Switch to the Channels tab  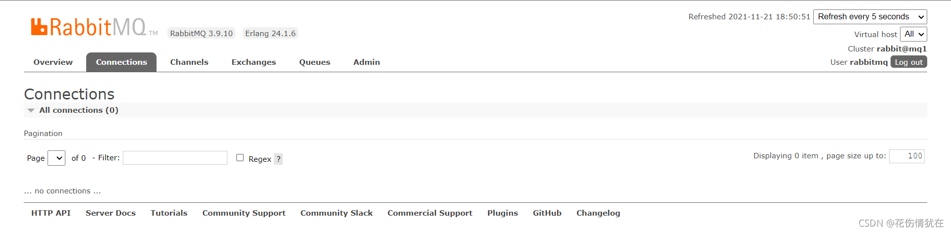pos(189,62)
